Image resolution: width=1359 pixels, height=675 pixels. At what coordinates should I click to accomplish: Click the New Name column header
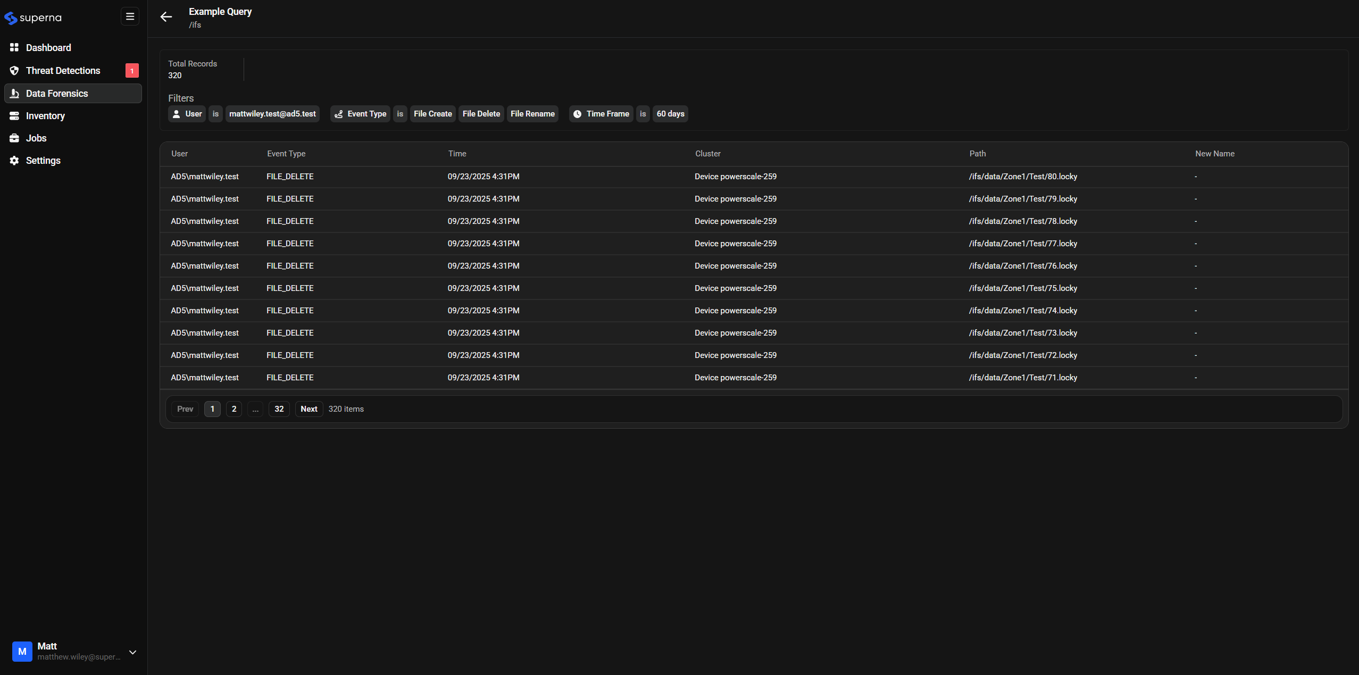pyautogui.click(x=1215, y=154)
